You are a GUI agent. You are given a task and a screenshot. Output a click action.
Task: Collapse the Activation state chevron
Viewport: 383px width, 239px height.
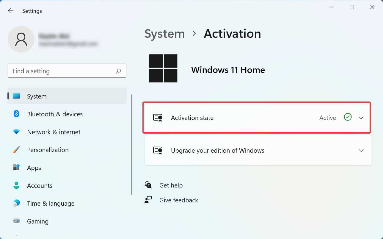pos(361,118)
